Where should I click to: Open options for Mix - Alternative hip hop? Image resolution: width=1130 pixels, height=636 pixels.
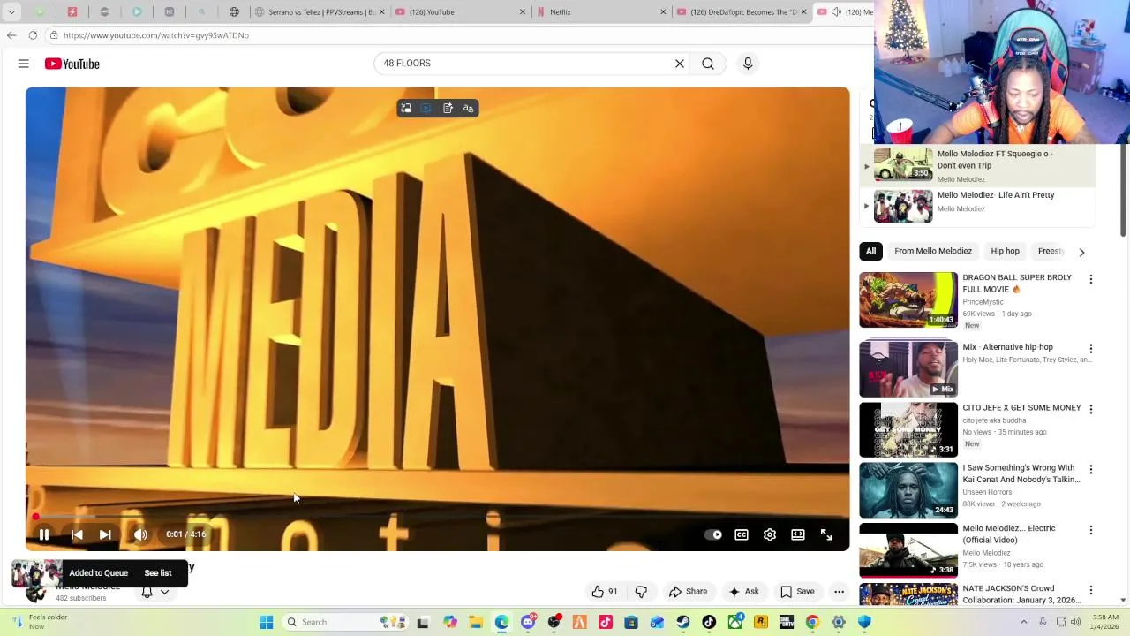coord(1090,349)
